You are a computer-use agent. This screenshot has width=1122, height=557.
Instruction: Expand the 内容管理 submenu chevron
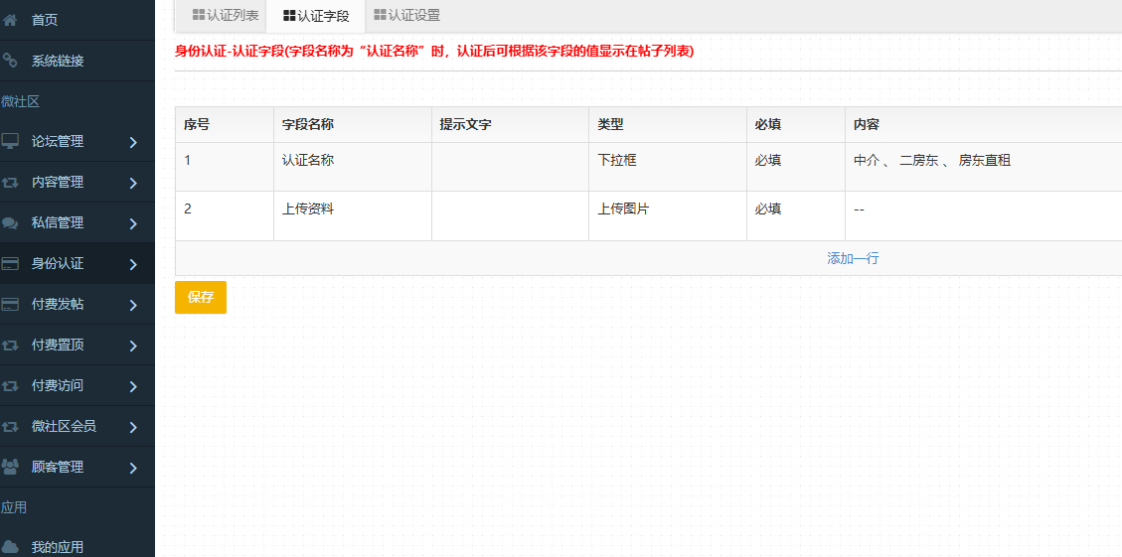pos(133,184)
